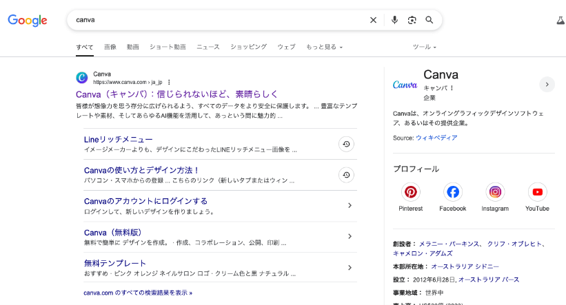Open the Canvaの使い方とデザイン方法！ link
The image size is (566, 305).
pyautogui.click(x=141, y=170)
